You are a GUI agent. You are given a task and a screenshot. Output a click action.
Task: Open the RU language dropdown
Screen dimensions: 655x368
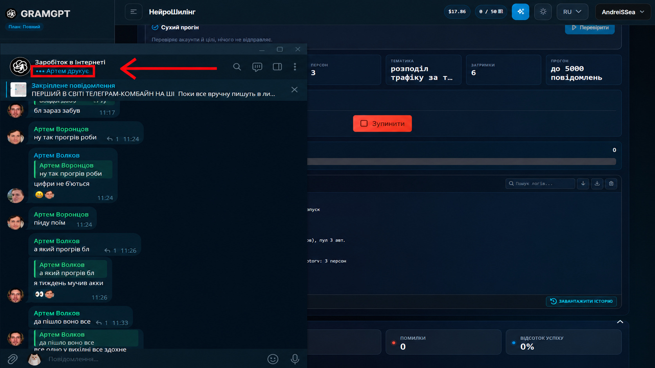pos(572,12)
